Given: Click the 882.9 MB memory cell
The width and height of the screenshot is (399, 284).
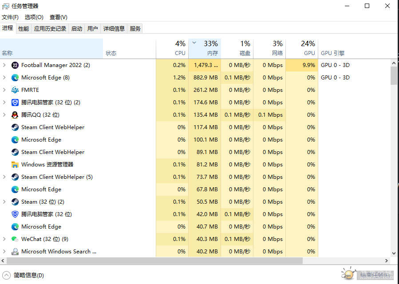Looking at the screenshot, I should point(205,78).
